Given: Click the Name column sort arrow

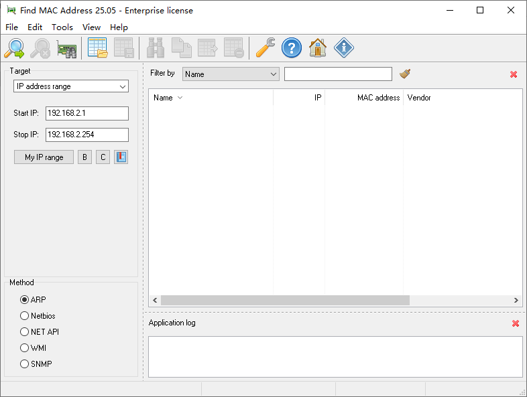Looking at the screenshot, I should click(180, 98).
